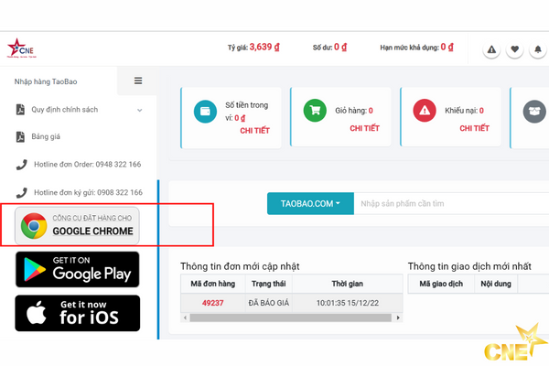Screen dimensions: 549x366
Task: Open CHI TIẾT link for wallet balance
Action: click(255, 131)
